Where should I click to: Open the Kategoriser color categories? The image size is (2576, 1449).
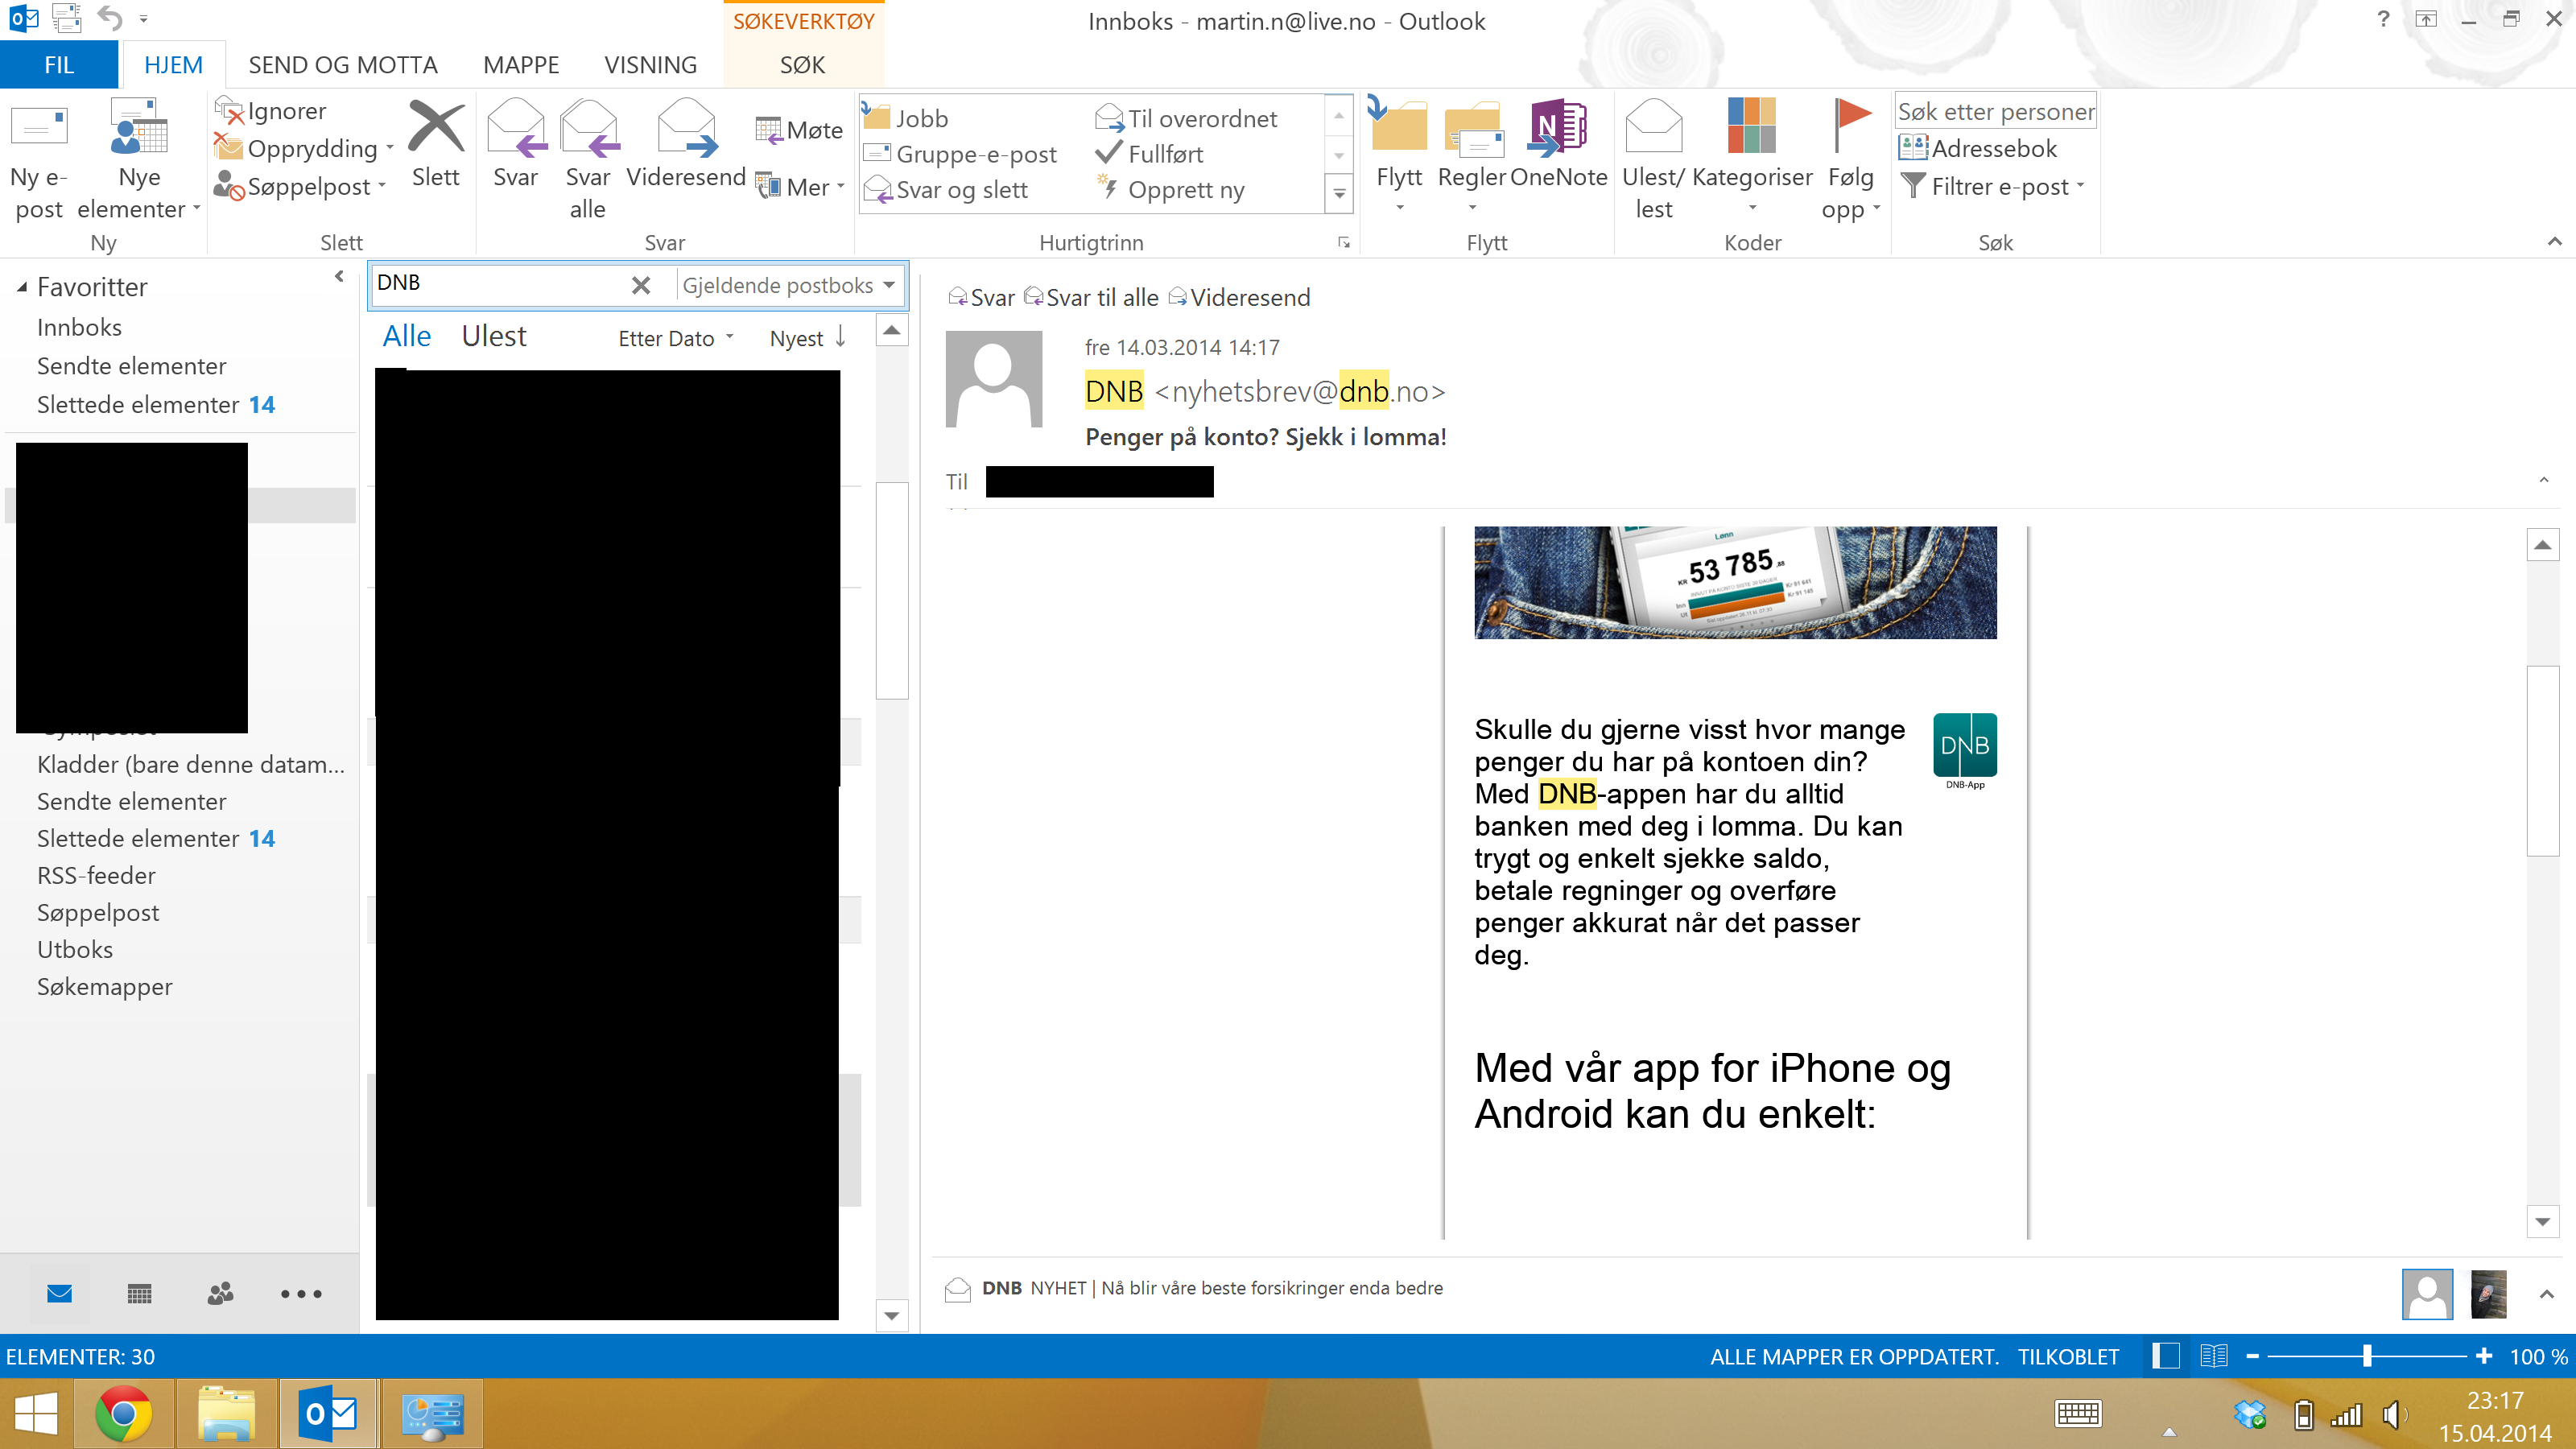(x=1752, y=155)
